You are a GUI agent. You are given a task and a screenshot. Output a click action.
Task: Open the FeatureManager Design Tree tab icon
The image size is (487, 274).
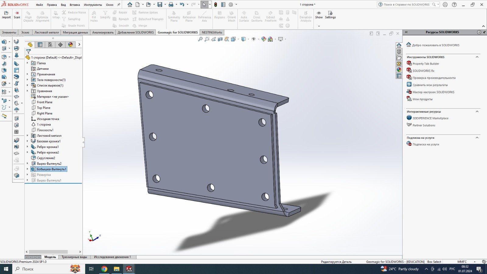pyautogui.click(x=30, y=44)
